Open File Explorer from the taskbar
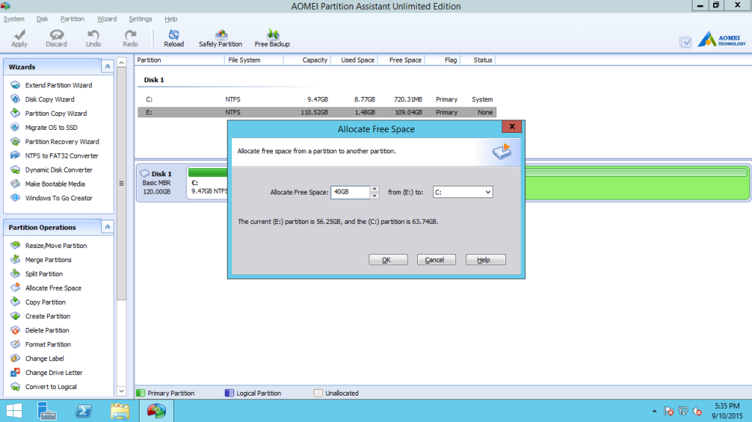This screenshot has width=752, height=422. (120, 411)
